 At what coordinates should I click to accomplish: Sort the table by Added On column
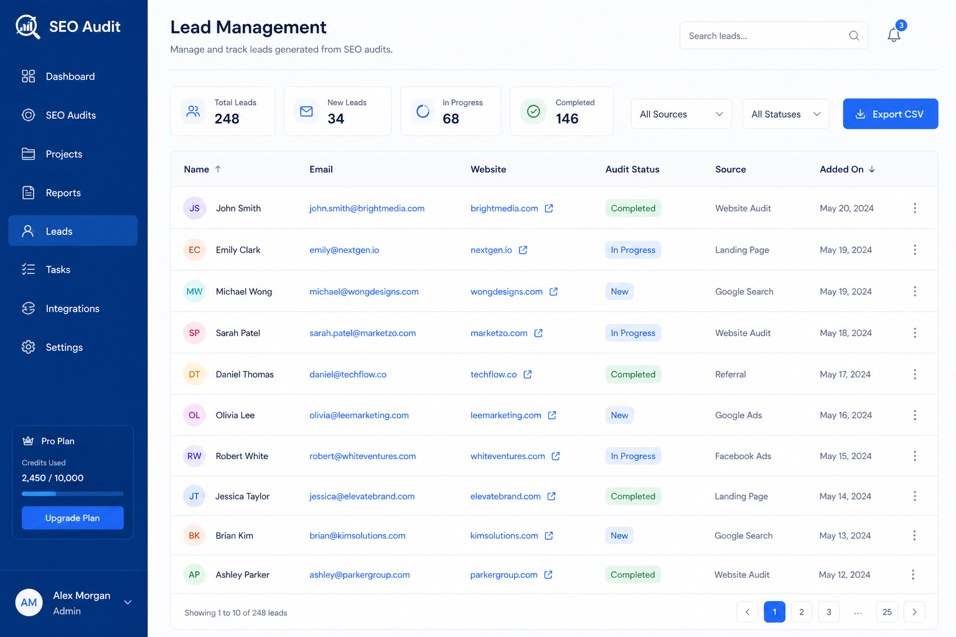coord(848,169)
